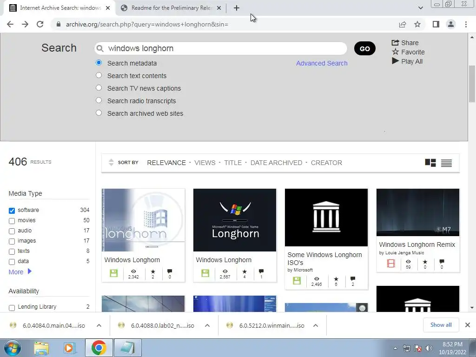Screen dimensions: 476x357
Task: Sort results by Views
Action: pyautogui.click(x=205, y=163)
